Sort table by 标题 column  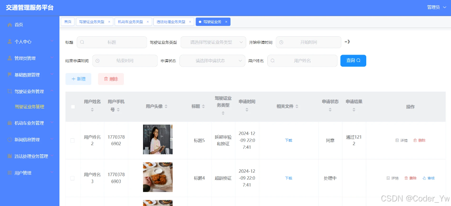203,107
